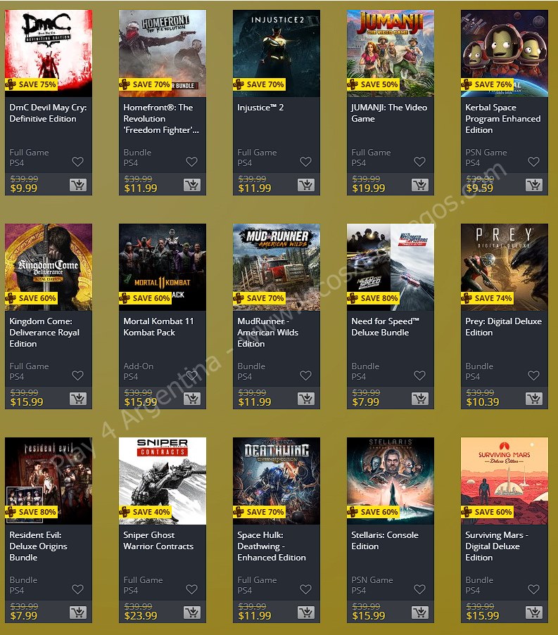Open the Prey Digital Deluxe cover image
558x635 pixels.
pyautogui.click(x=505, y=267)
